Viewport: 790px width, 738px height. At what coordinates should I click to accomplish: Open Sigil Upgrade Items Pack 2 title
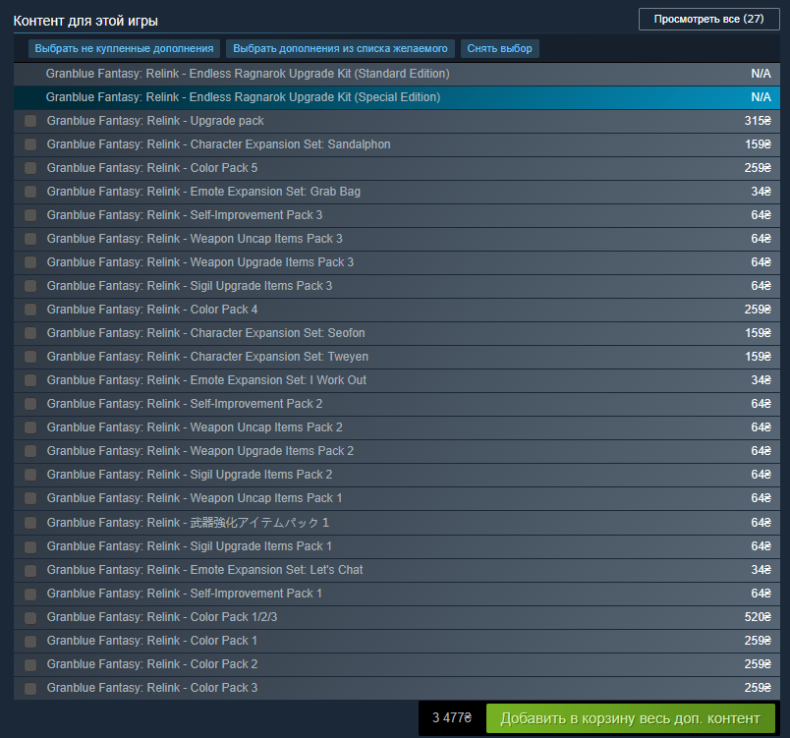pos(190,475)
